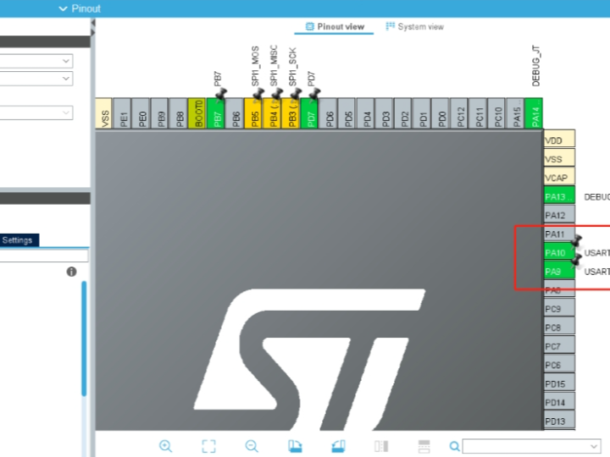Select pin PC12 on top row
610x457 pixels.
point(459,113)
